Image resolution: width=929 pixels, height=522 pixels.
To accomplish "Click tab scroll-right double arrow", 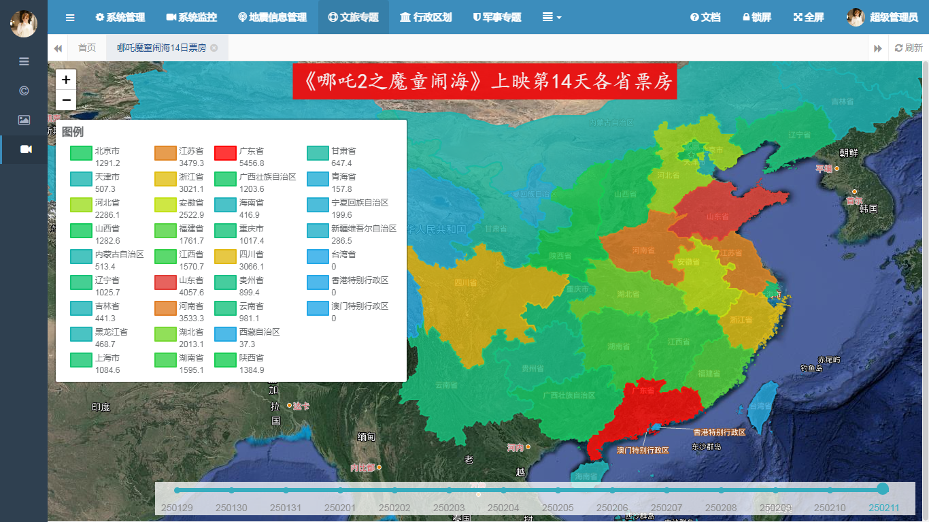I will [x=878, y=48].
